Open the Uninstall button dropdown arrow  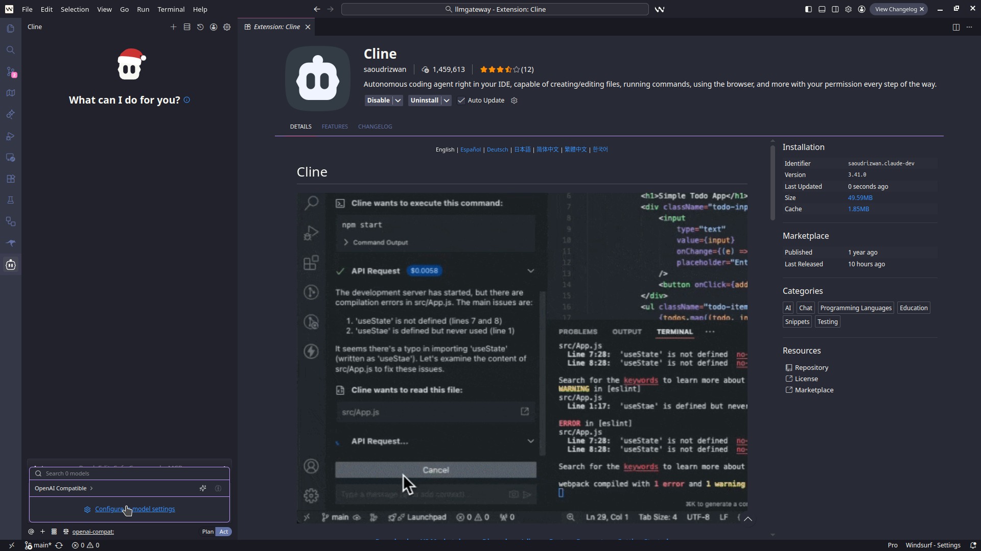pos(447,101)
